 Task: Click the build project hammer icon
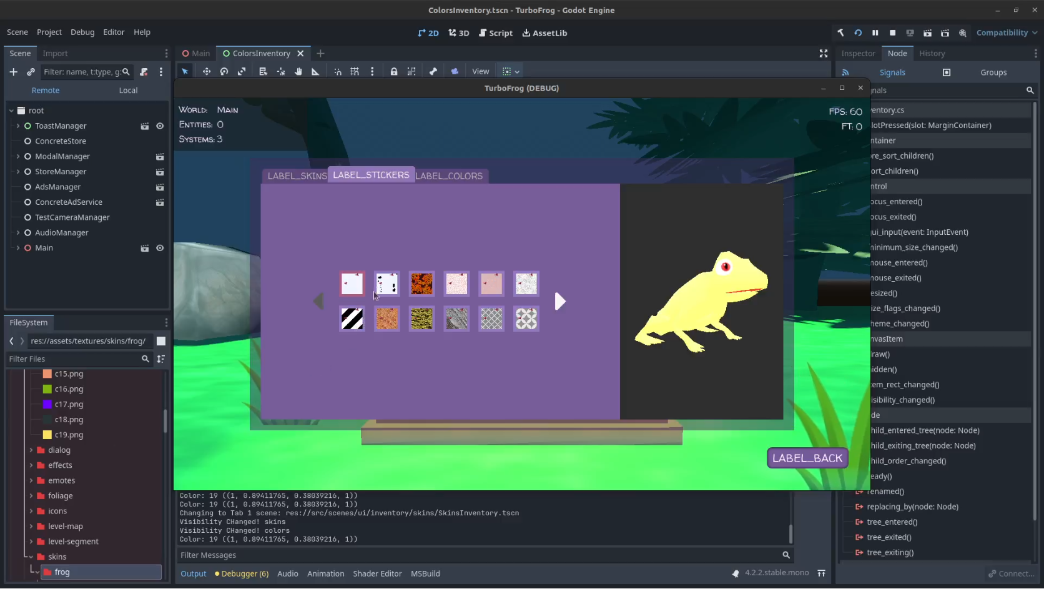click(x=840, y=32)
